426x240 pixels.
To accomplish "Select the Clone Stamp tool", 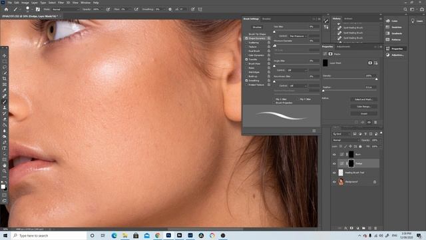I will (5, 107).
